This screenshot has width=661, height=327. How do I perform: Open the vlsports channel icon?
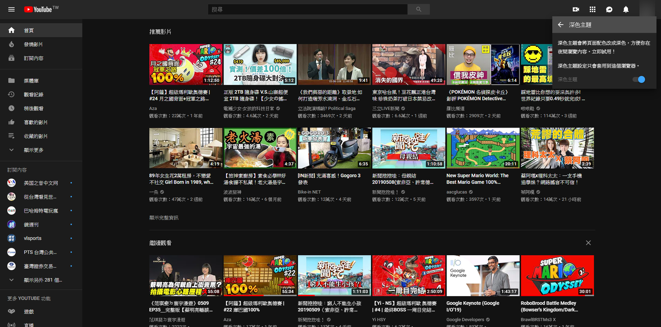pyautogui.click(x=11, y=238)
